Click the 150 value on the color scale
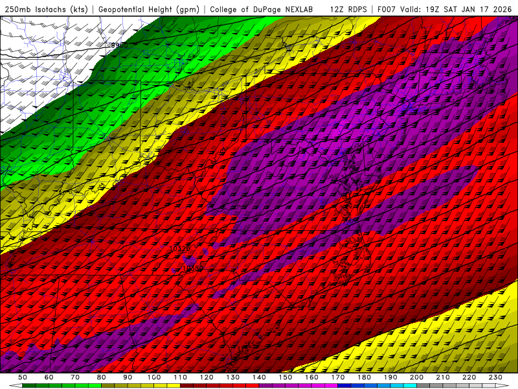The image size is (518, 389). [286, 377]
